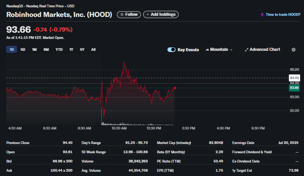
Task: Click the Previous Close label
Action: (x=18, y=143)
